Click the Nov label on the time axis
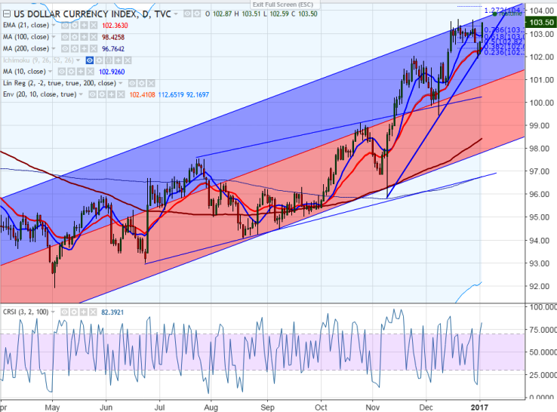The image size is (557, 412). [x=372, y=407]
